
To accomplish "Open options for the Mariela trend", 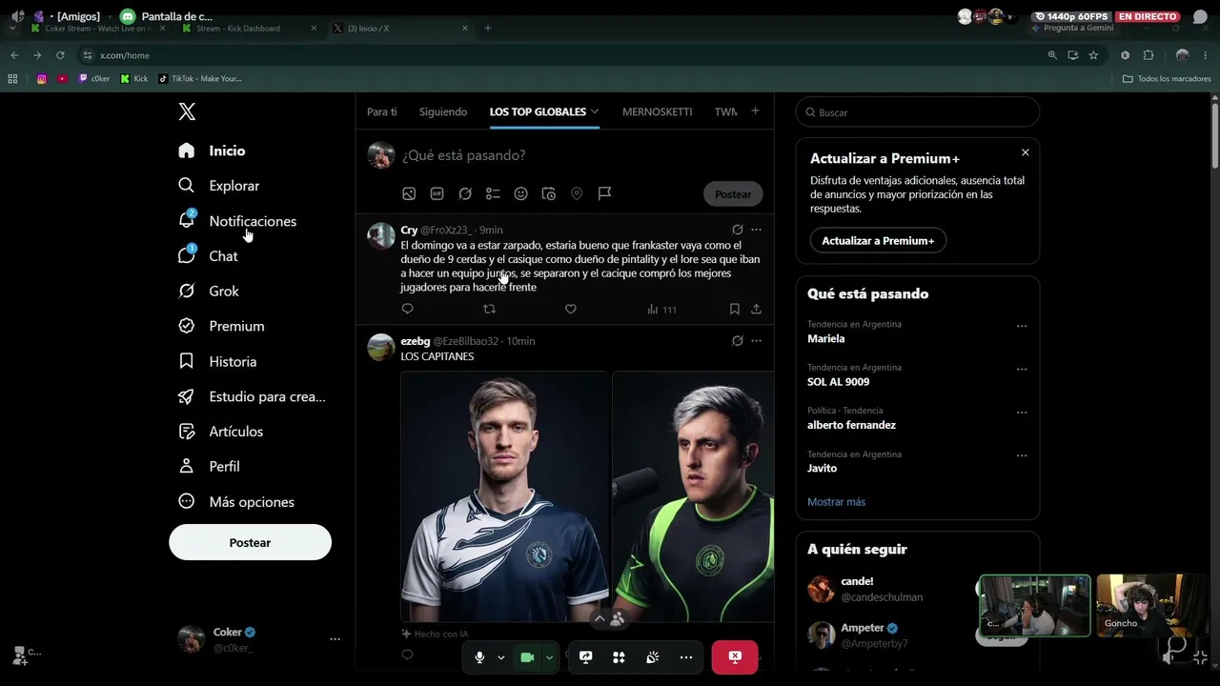I will (1022, 326).
